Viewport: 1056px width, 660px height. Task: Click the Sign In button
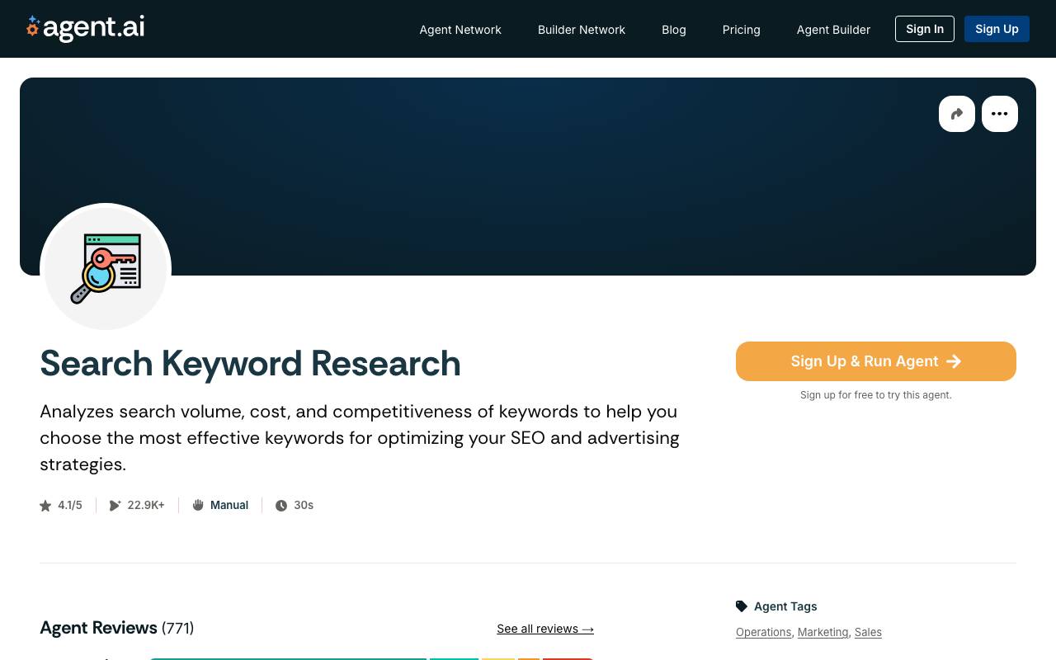click(x=925, y=29)
